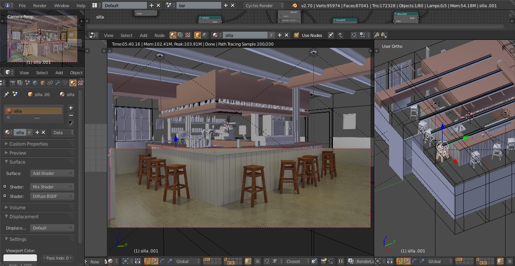Screen dimensions: 515x266
Task: Toggle 3D manipulator widget in center viewport
Action: click(x=147, y=261)
